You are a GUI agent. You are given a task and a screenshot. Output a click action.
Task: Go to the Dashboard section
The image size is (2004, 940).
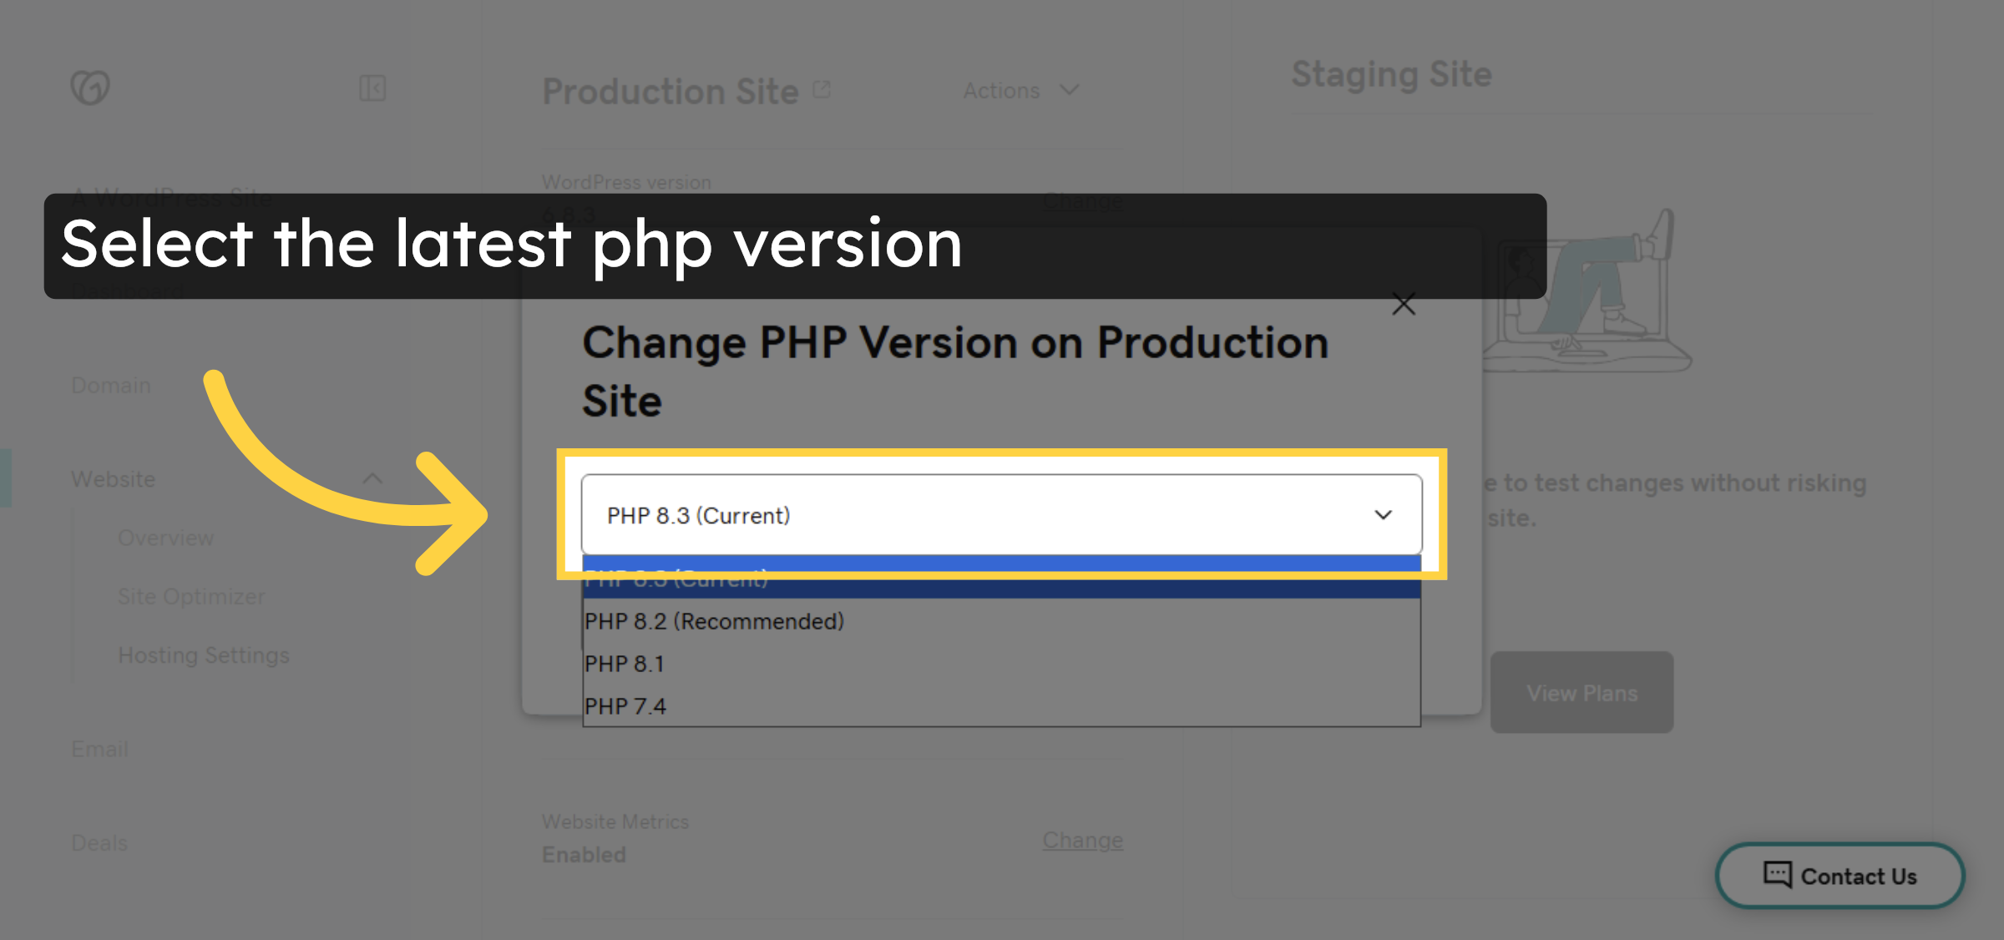tap(127, 290)
